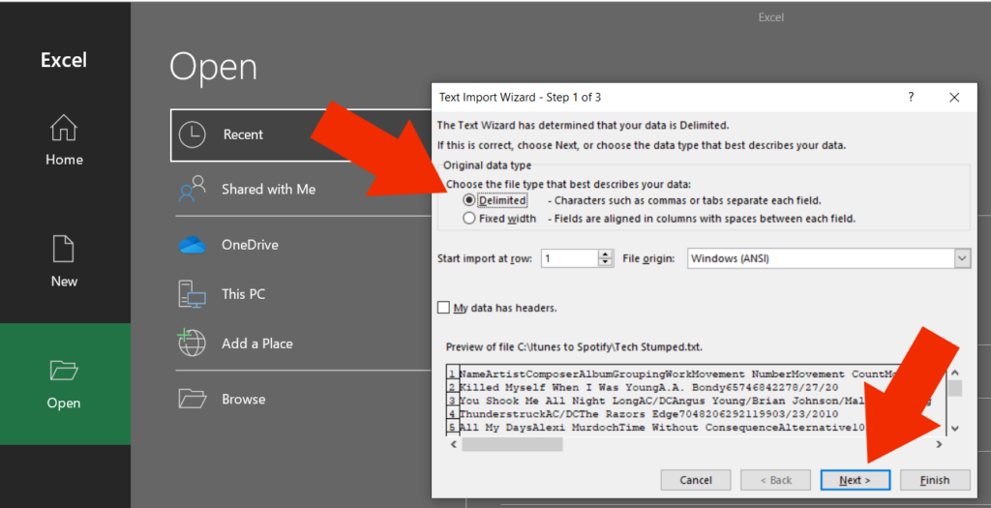Select the Delimited radio button
The height and width of the screenshot is (508, 991).
tap(469, 200)
